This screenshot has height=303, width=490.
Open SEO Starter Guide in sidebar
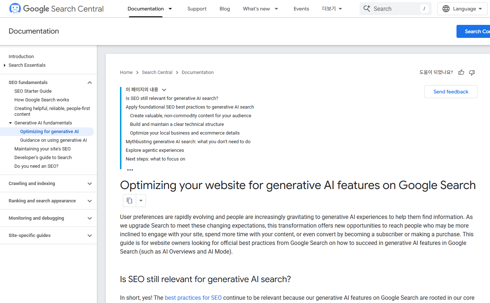[x=33, y=91]
